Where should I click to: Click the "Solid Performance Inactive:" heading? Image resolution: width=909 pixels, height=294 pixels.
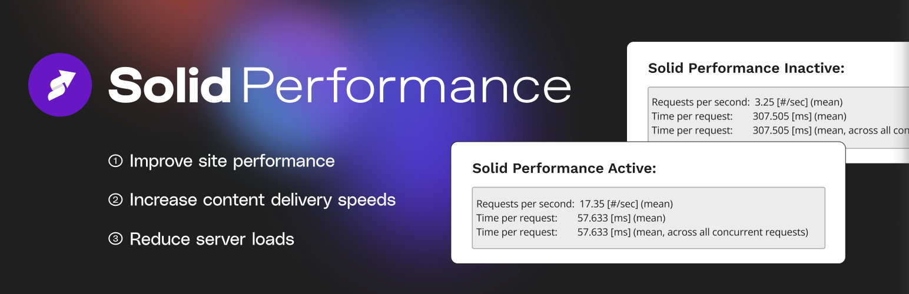[746, 68]
